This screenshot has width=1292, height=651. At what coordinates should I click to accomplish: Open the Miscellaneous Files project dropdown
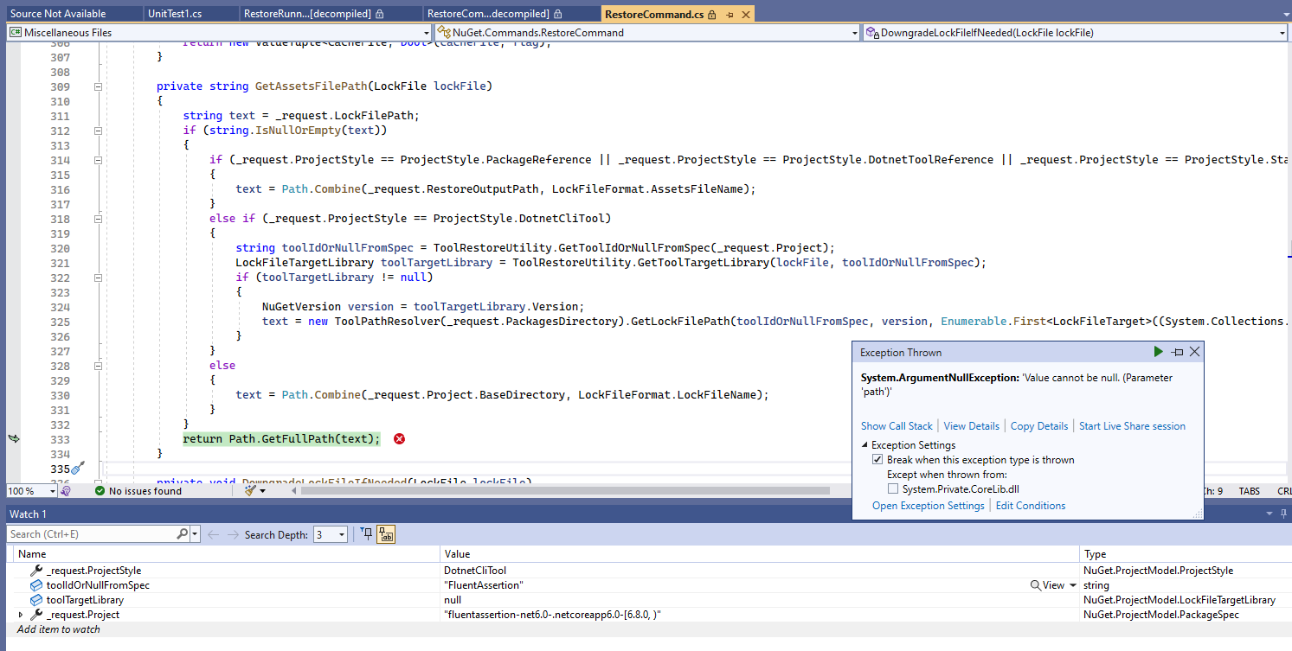click(x=425, y=32)
